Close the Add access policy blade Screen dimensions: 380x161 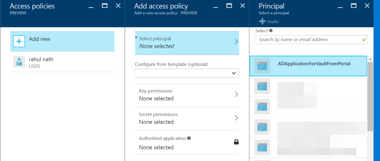pos(242,6)
